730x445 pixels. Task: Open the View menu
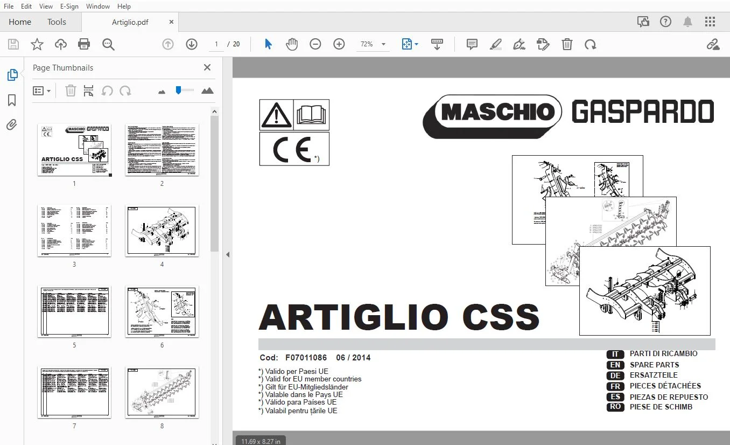pos(46,6)
